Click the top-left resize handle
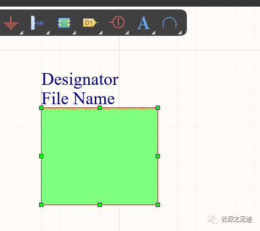 41,108
